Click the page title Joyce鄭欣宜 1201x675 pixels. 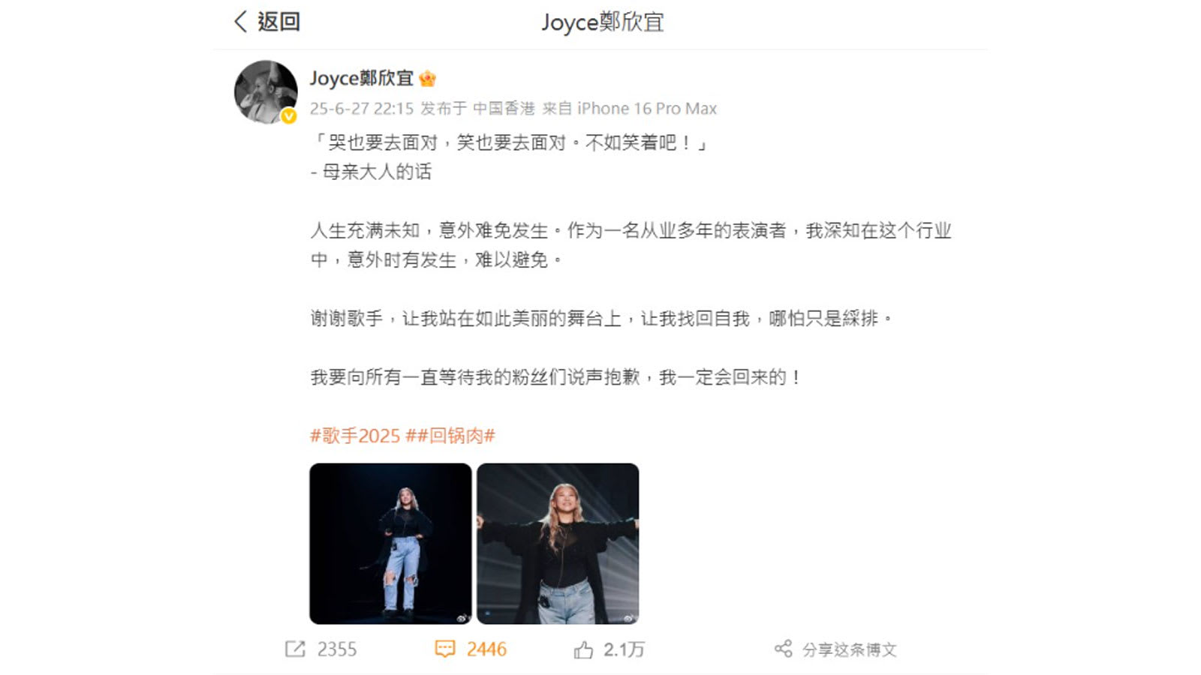pyautogui.click(x=603, y=22)
